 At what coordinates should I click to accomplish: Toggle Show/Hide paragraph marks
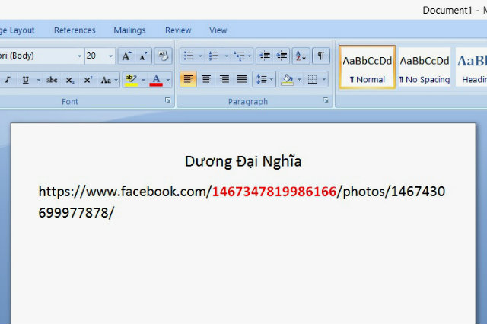click(321, 56)
